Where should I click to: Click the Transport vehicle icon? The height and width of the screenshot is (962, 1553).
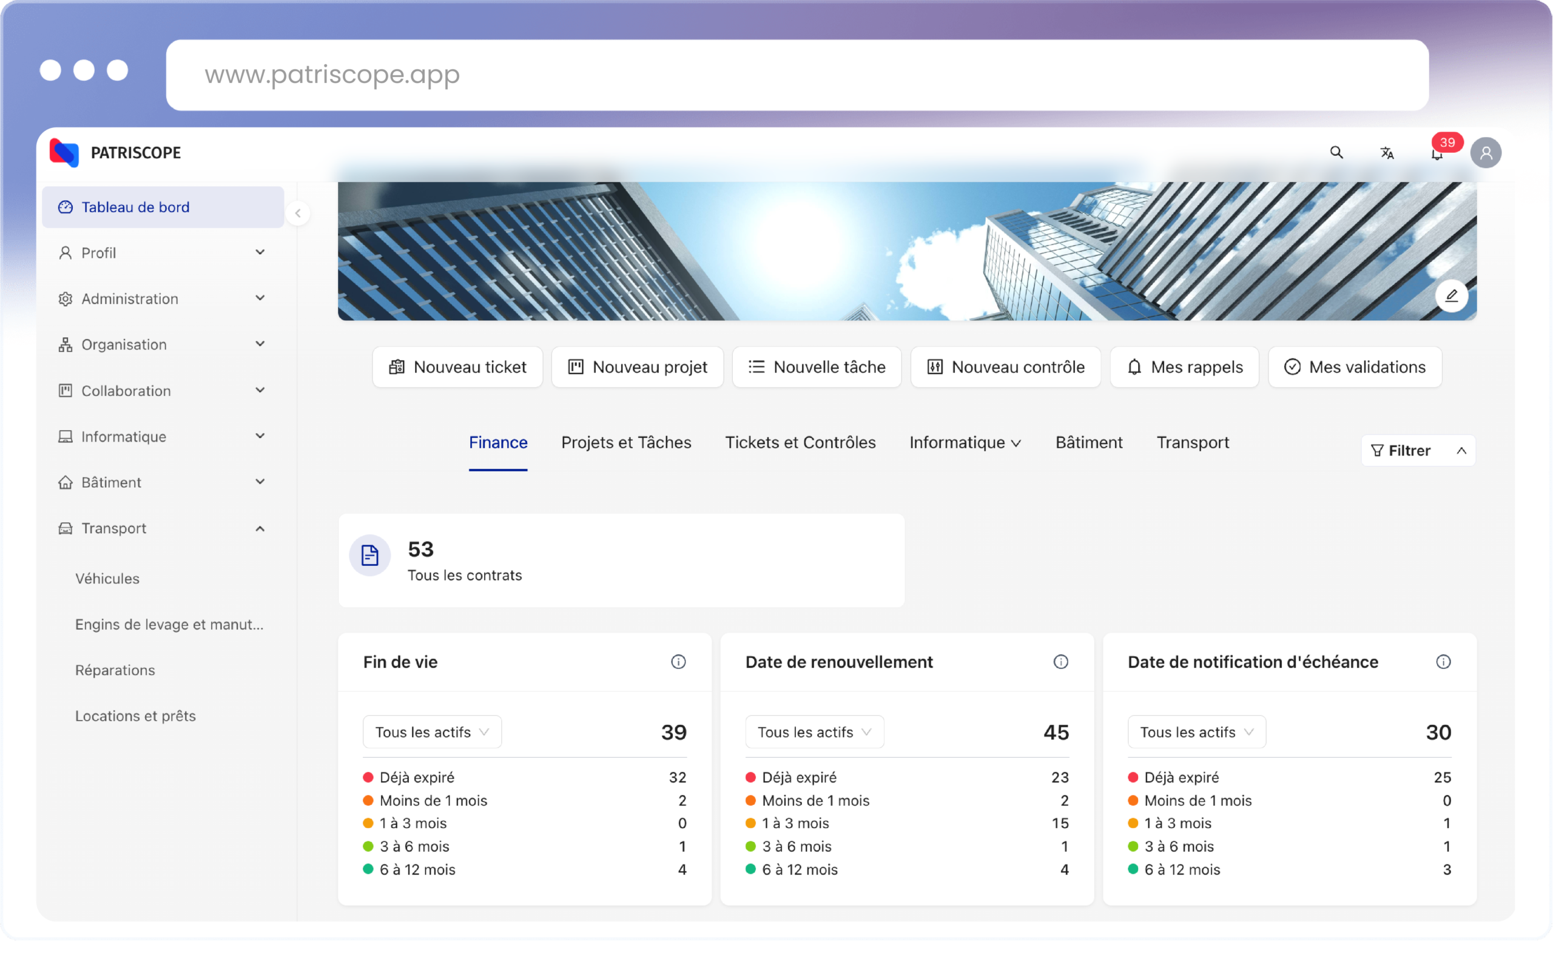click(65, 528)
